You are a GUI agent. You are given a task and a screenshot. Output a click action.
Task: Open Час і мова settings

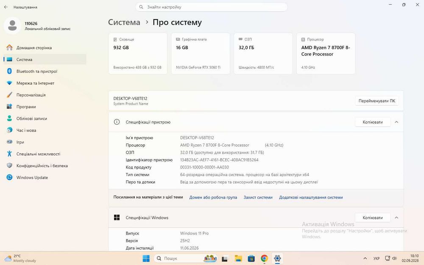(x=45, y=130)
